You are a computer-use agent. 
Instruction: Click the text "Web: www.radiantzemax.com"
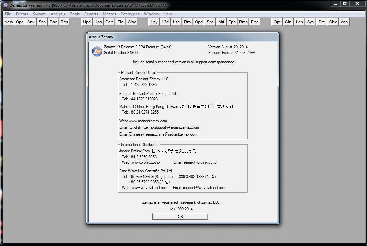[143, 121]
